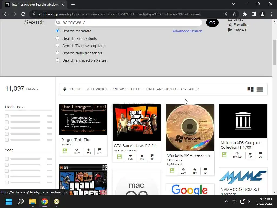The height and width of the screenshot is (208, 277).
Task: Toggle sort direction arrows beside SORT BY
Action: 65,89
